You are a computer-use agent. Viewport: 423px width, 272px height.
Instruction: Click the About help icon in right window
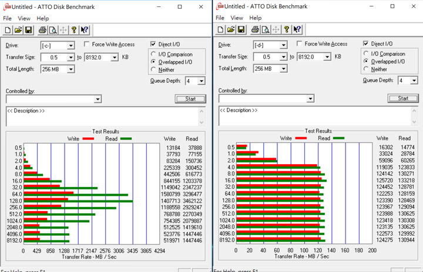click(287, 30)
